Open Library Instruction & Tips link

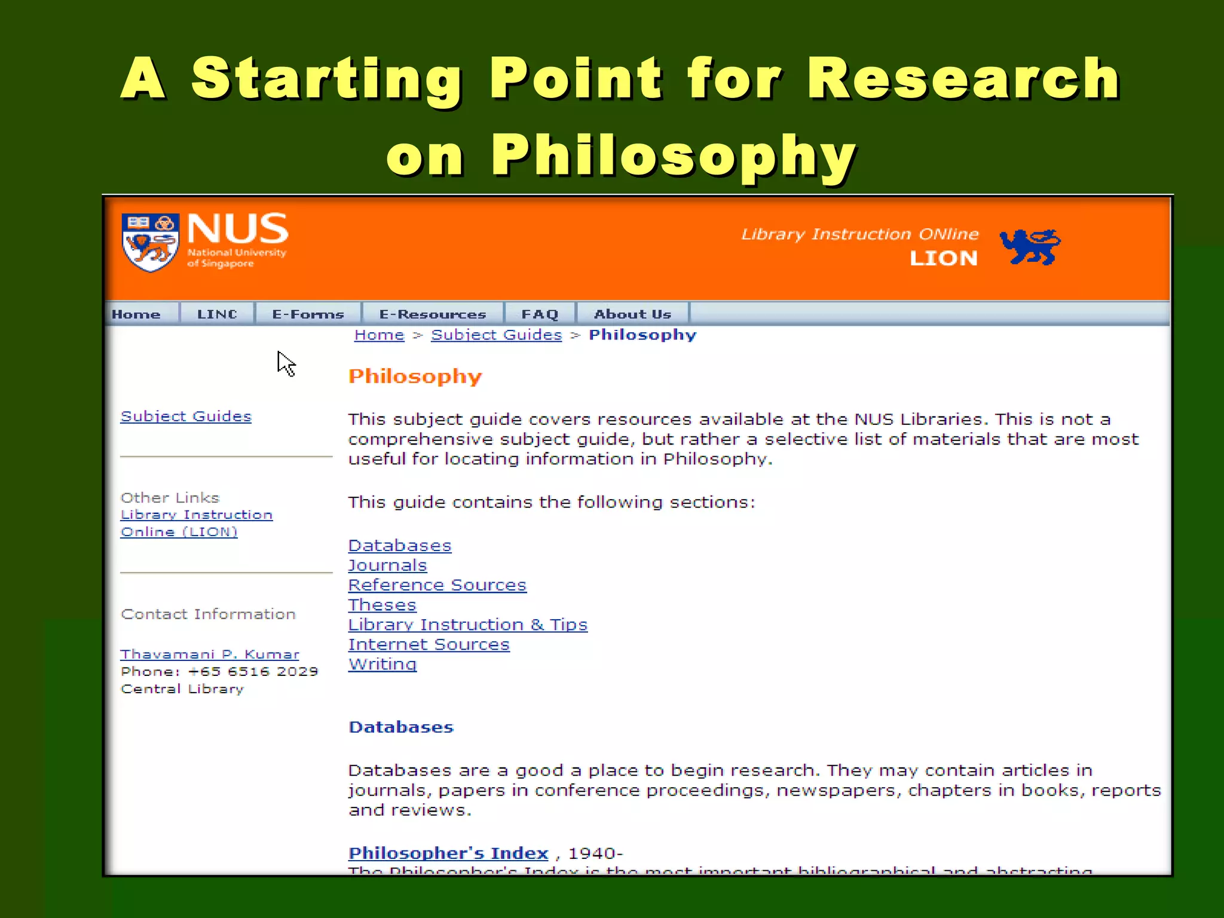[x=468, y=625]
